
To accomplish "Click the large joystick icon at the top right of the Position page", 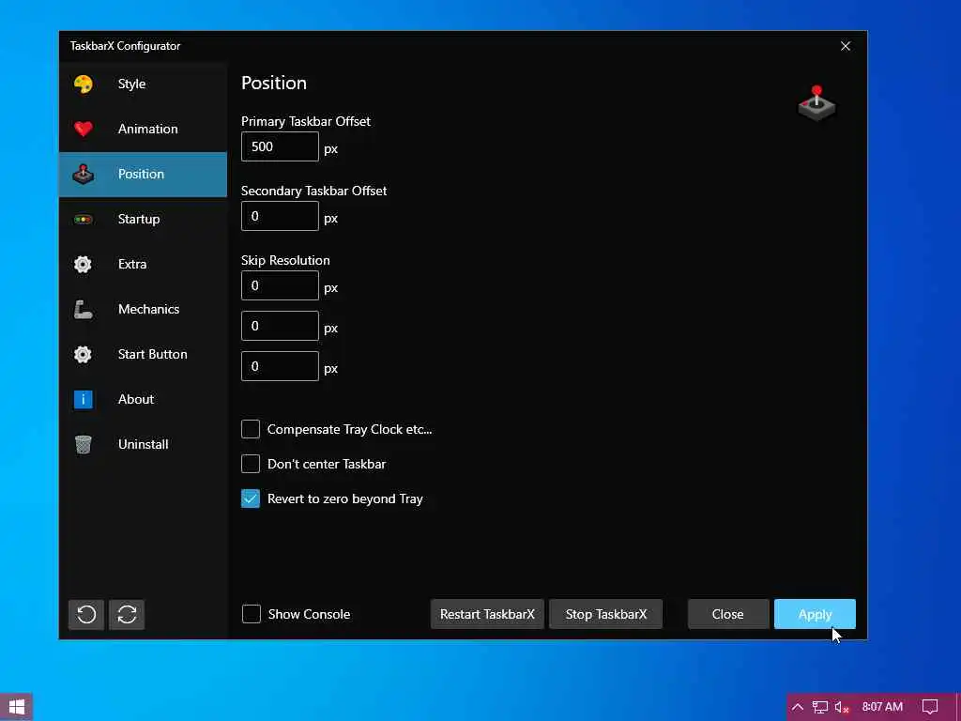I will click(816, 103).
